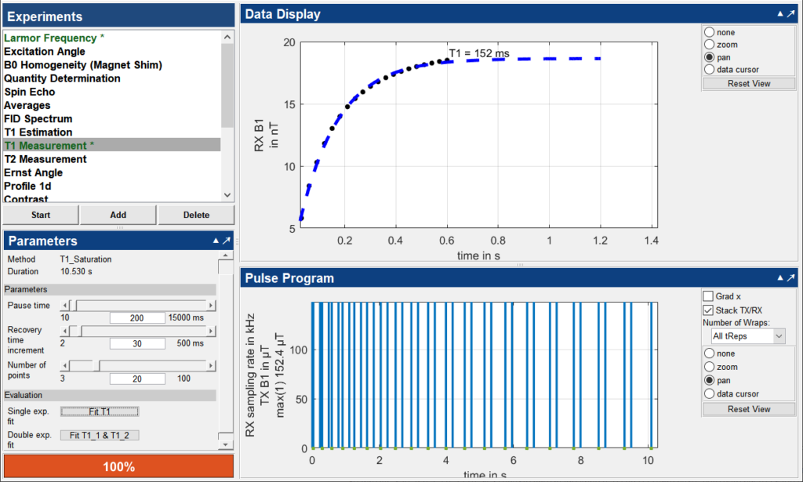Viewport: 803px width, 482px height.
Task: Undock the Pulse Program panel
Action: [x=792, y=278]
